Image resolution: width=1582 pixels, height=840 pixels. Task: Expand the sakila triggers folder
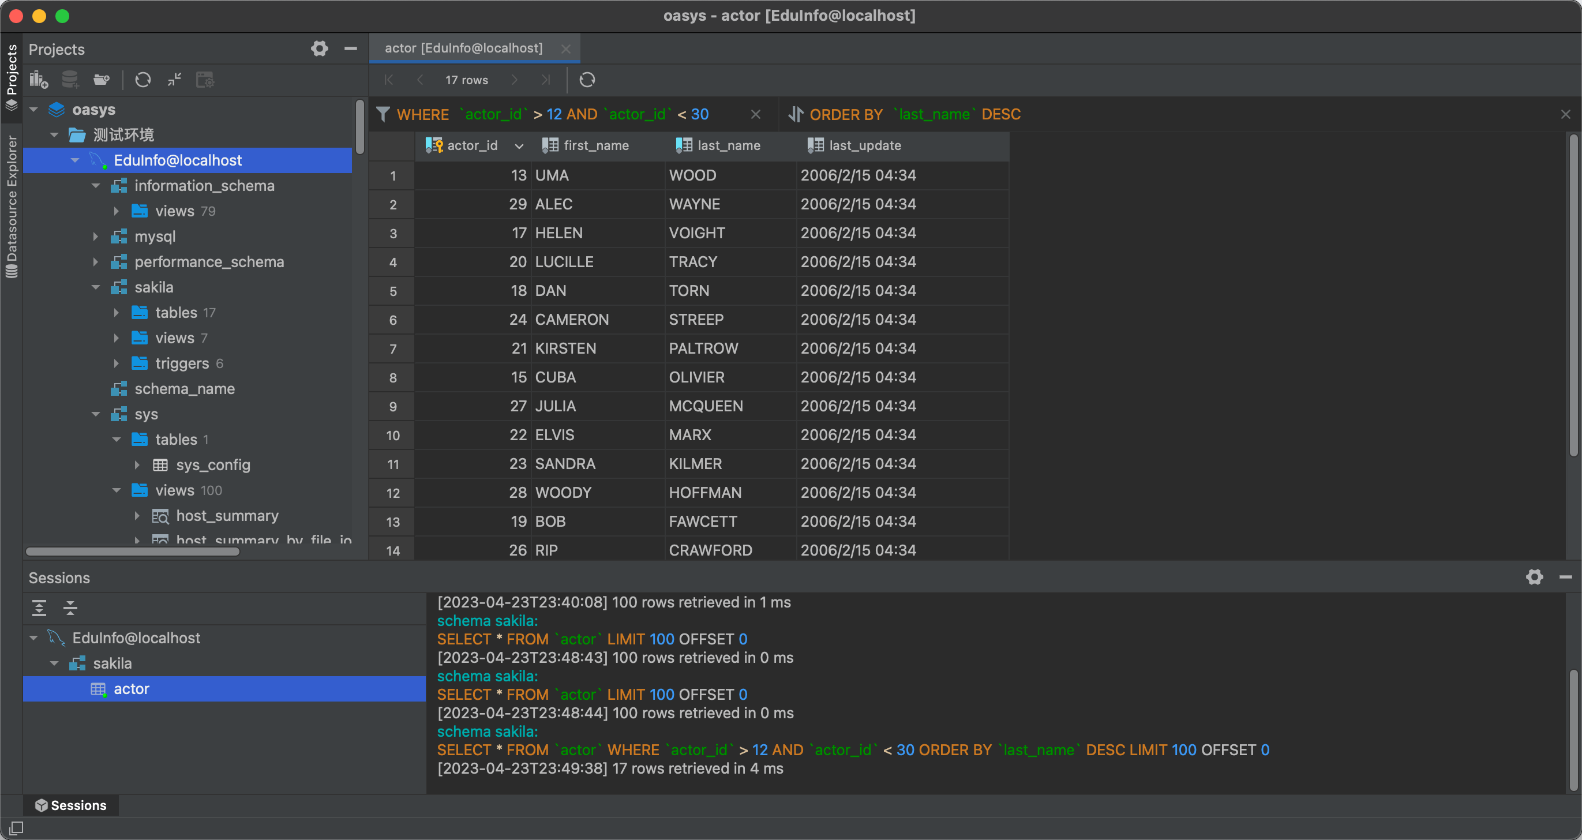(x=117, y=363)
